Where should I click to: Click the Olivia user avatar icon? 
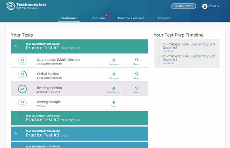point(205,6)
